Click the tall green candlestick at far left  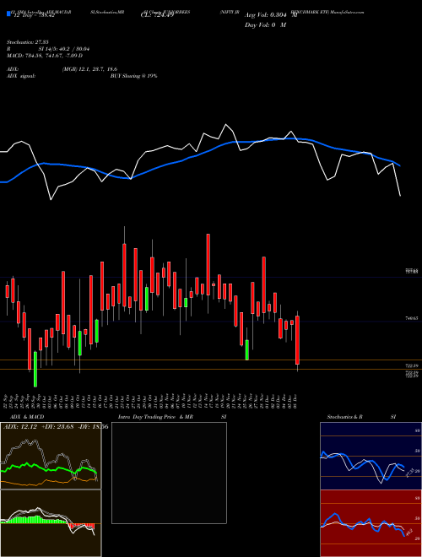[35, 369]
